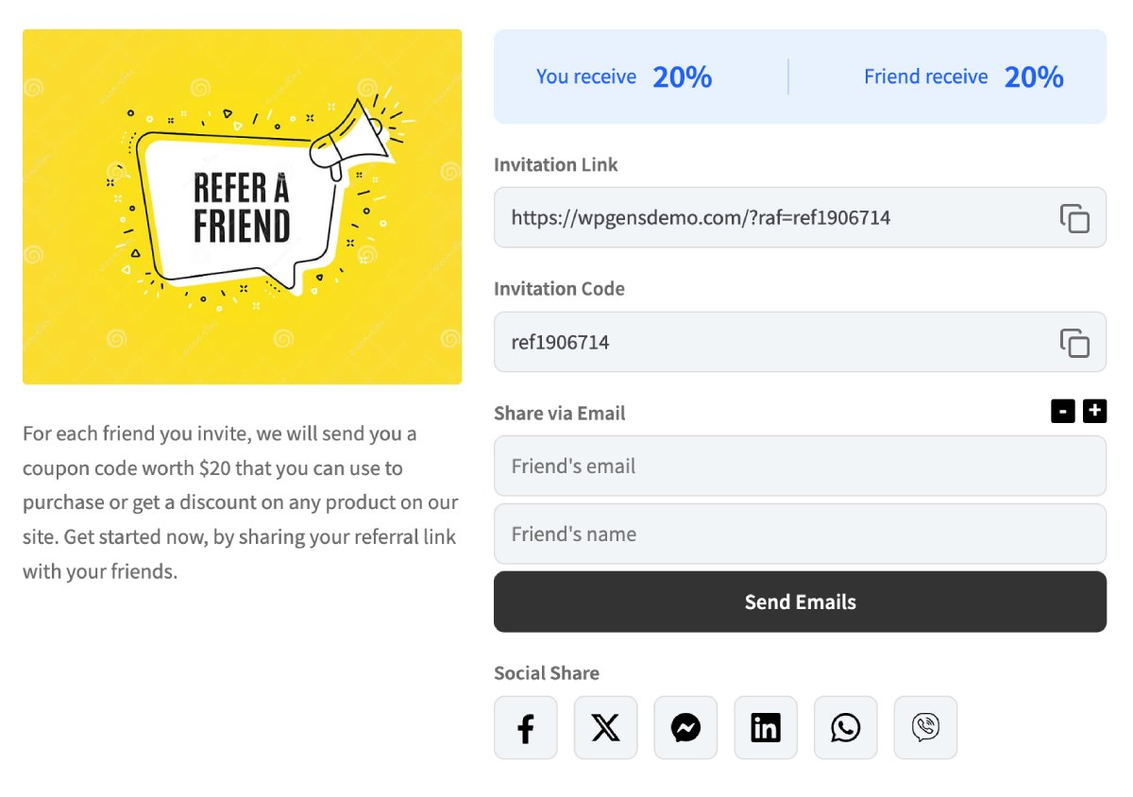Copy the invitation code using copy icon
Screen dimensions: 1133x797
1074,343
